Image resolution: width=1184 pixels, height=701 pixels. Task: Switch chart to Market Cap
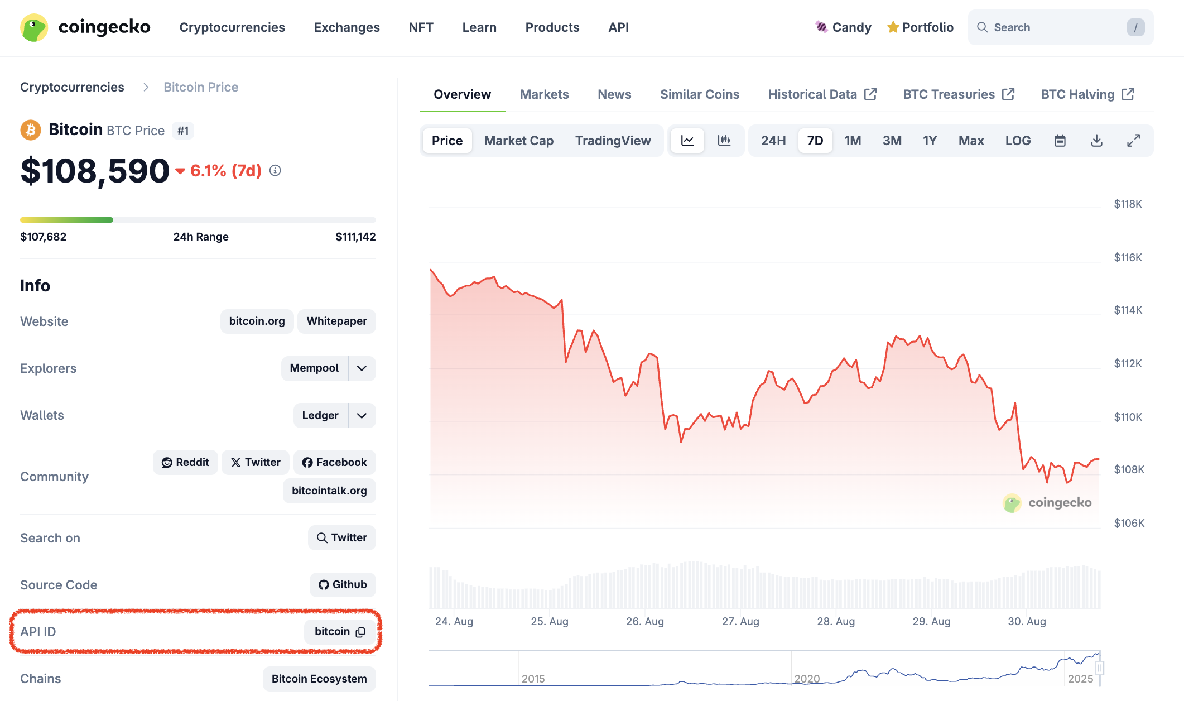[x=518, y=141]
